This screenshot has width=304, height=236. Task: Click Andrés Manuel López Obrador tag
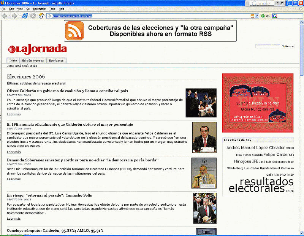pyautogui.click(x=255, y=148)
